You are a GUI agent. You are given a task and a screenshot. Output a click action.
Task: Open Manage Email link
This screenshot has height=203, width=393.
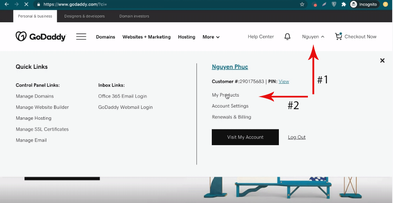31,140
